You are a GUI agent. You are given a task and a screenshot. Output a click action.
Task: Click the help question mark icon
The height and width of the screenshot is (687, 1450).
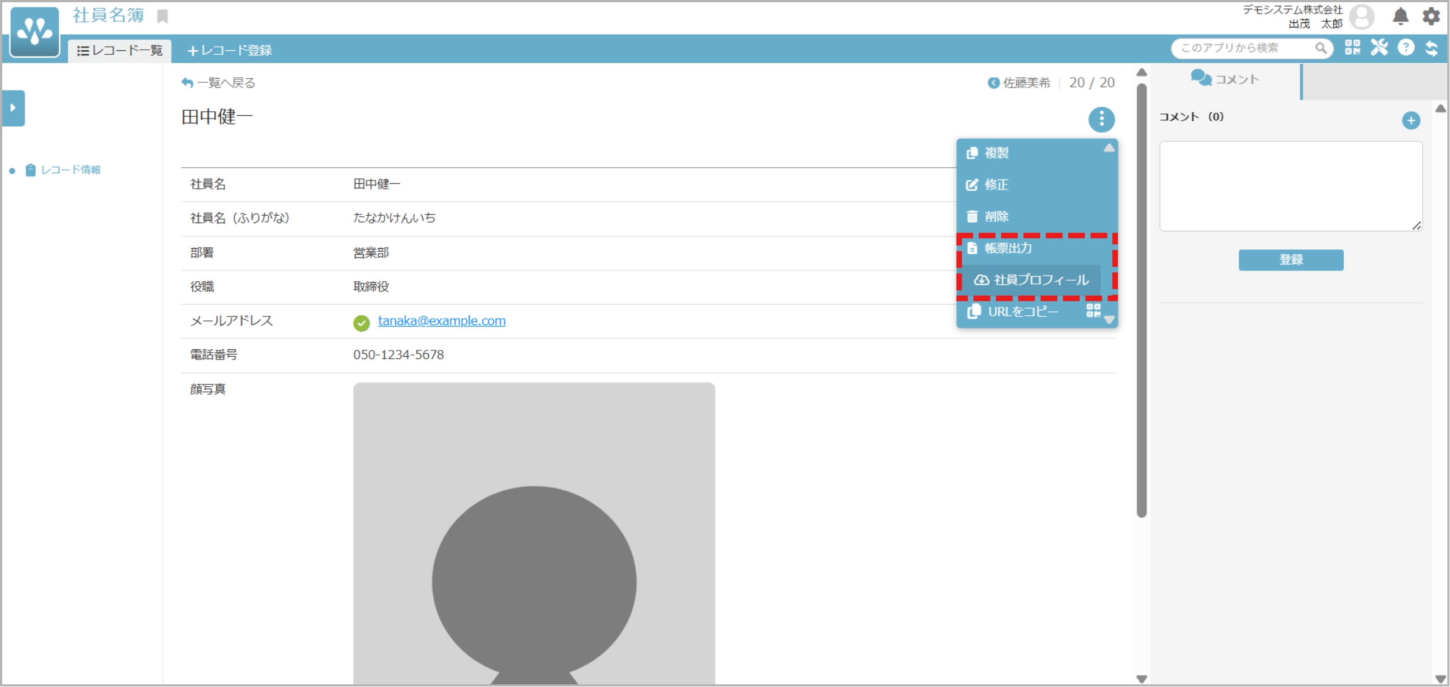(x=1405, y=48)
